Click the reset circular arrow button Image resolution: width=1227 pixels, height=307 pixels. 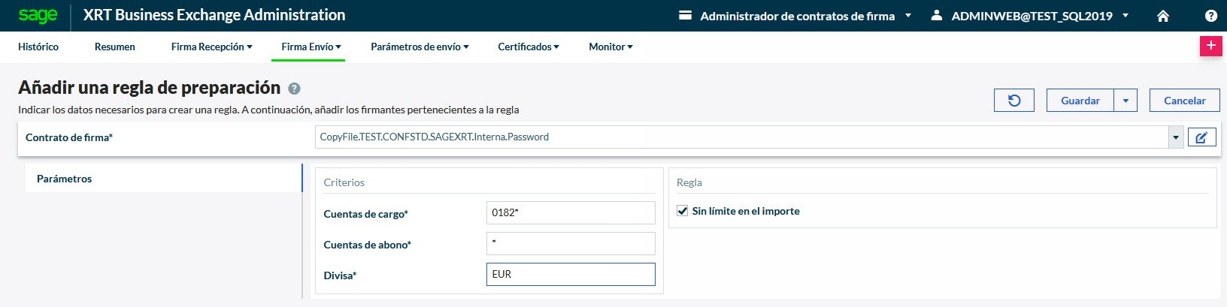point(1013,101)
